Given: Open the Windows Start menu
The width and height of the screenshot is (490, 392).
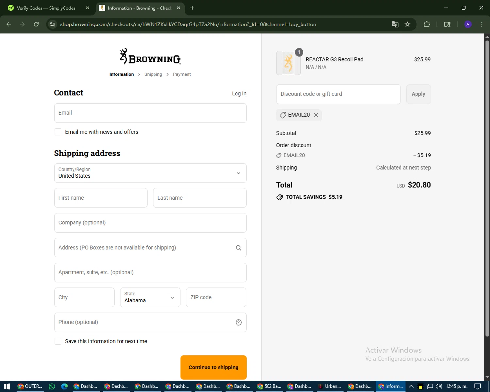Looking at the screenshot, I should [7, 386].
